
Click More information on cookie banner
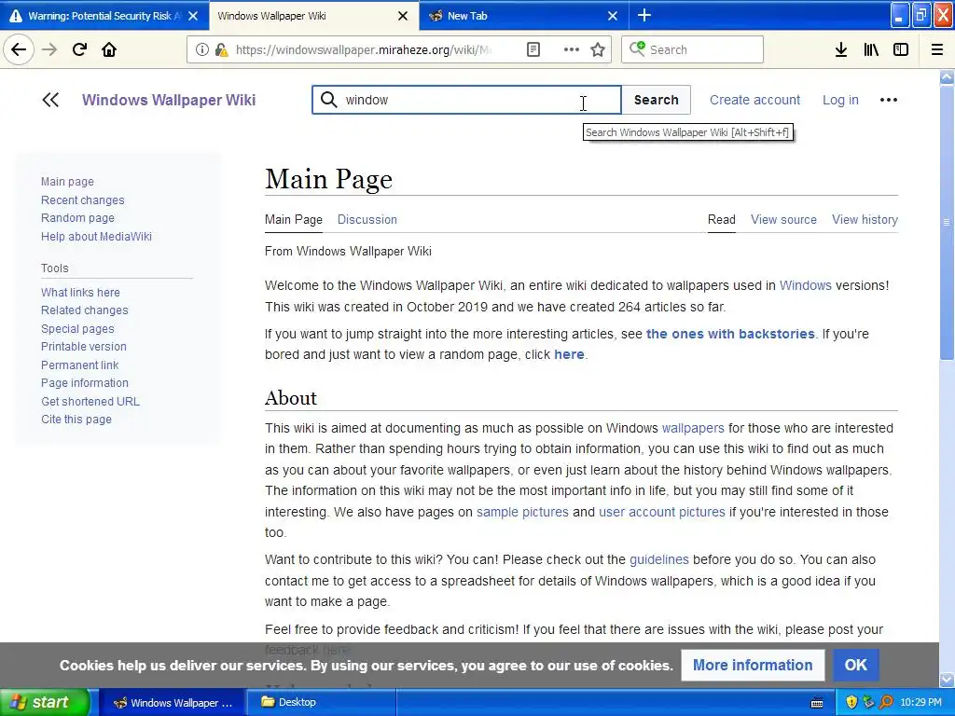753,665
